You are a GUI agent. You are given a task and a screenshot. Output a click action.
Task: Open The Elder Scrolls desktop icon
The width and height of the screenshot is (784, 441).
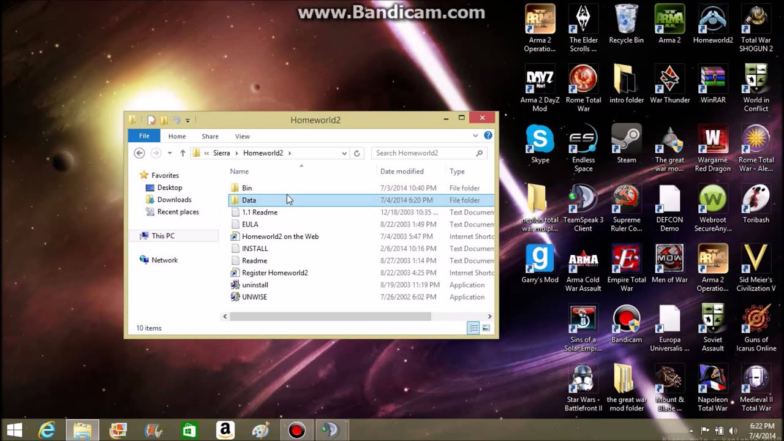[583, 29]
